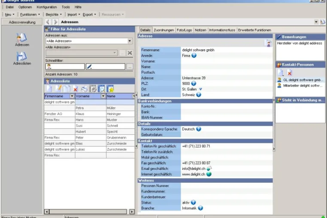This screenshot has width=327, height=218.
Task: Expand the Adressen aus dropdown
Action: [x=130, y=41]
